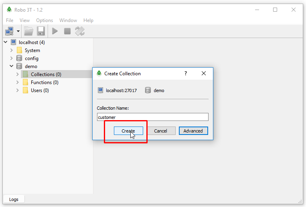This screenshot has height=207, width=306.
Task: Select the demo tree label
Action: point(31,66)
